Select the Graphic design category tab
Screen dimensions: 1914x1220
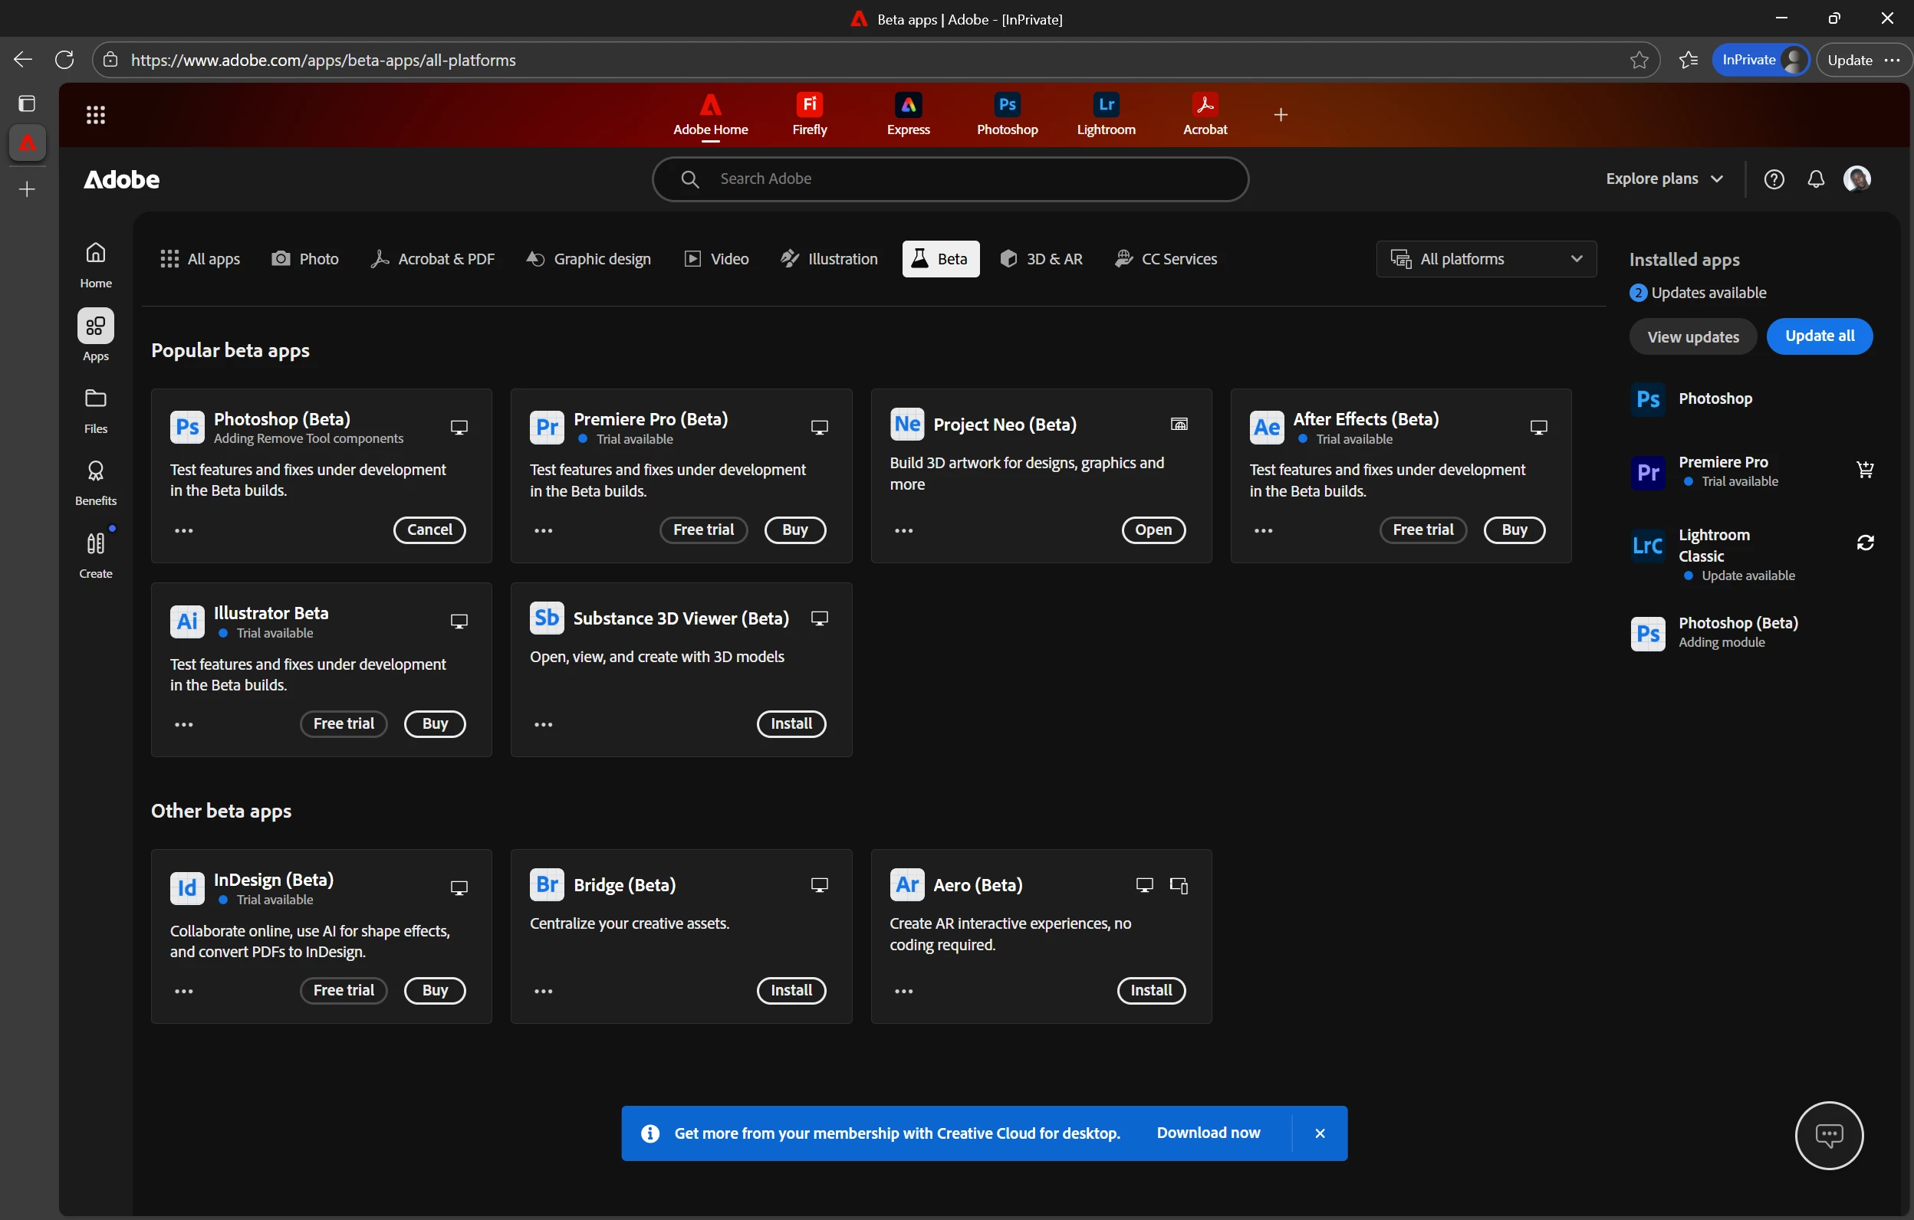[x=589, y=259]
